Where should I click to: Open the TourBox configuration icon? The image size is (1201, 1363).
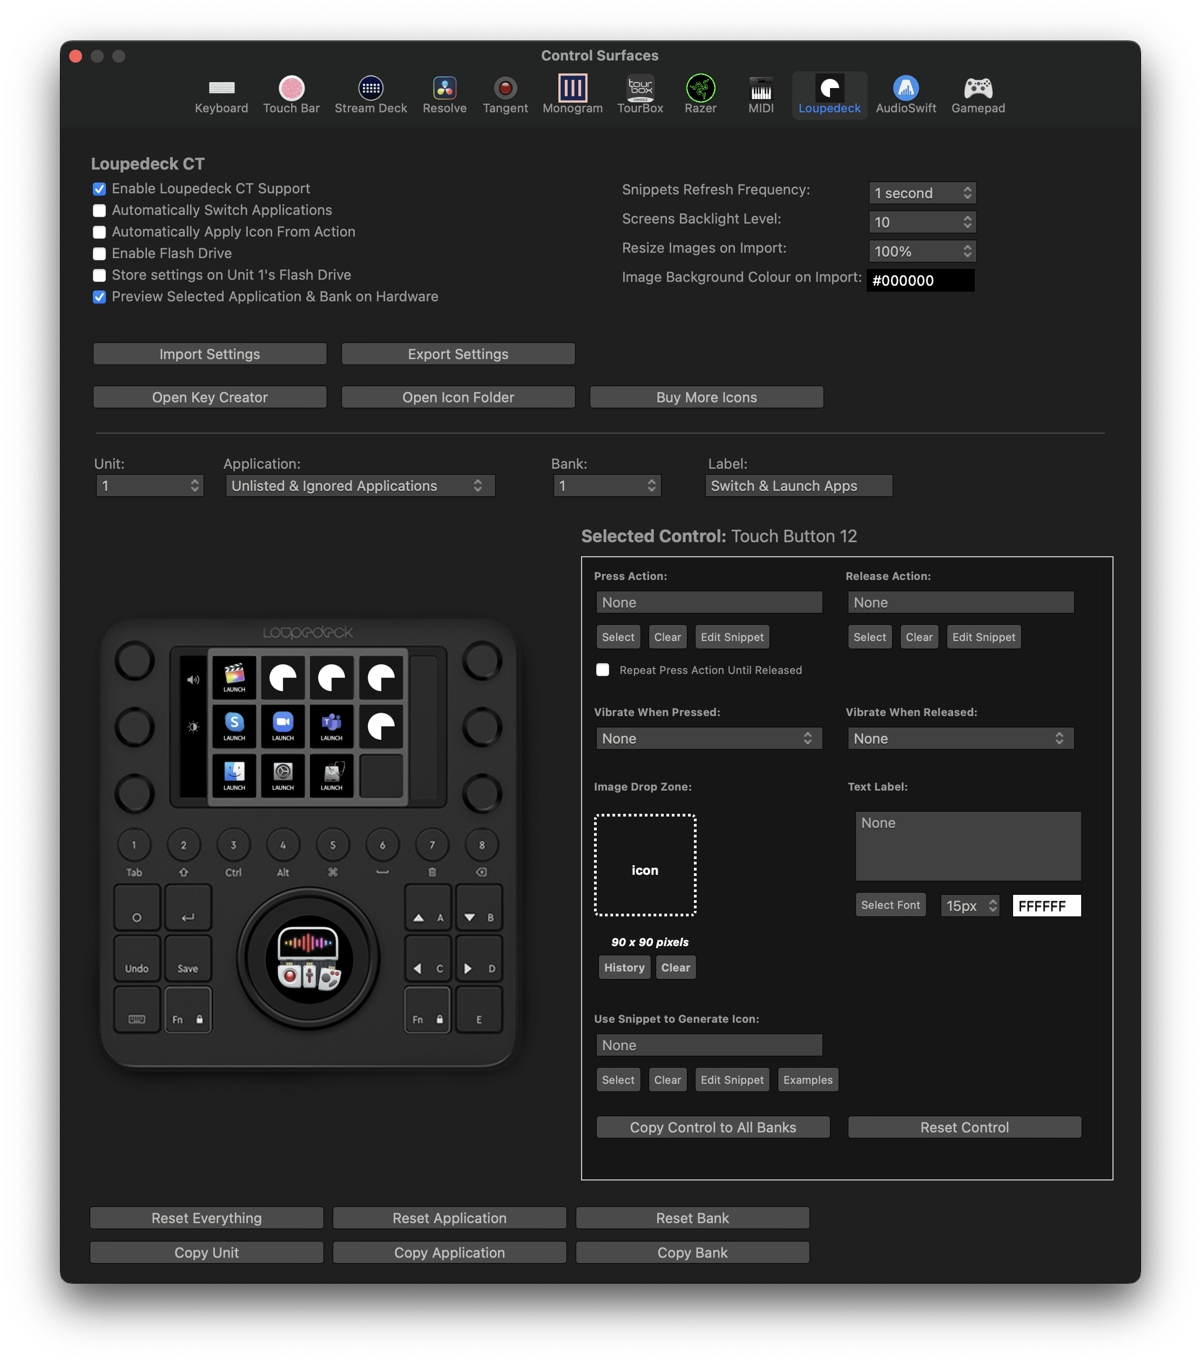[639, 93]
